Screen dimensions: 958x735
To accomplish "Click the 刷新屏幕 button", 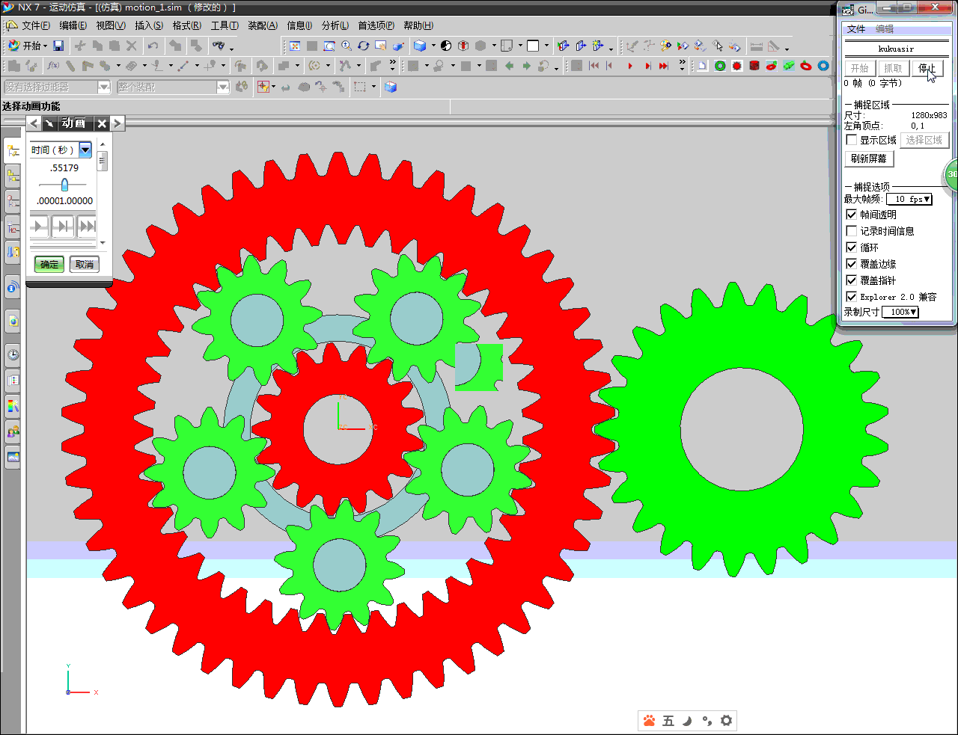I will pos(869,159).
